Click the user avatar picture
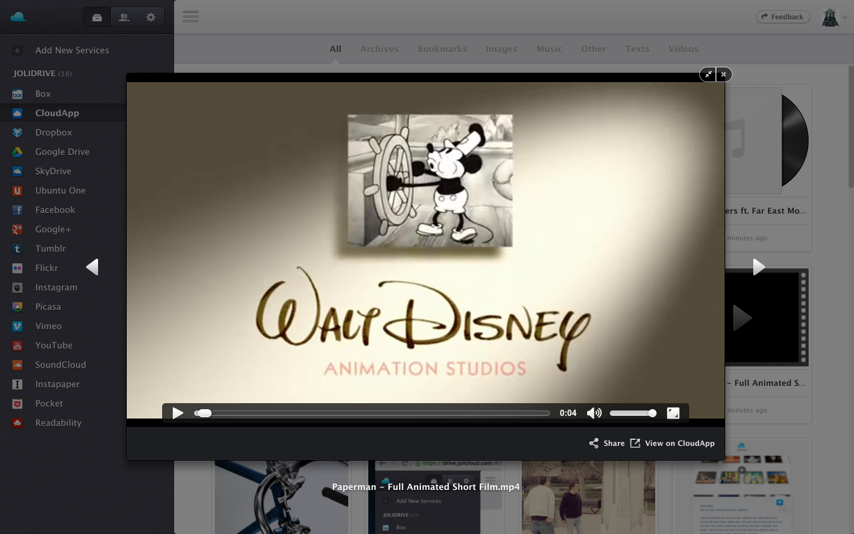The image size is (854, 534). point(830,17)
